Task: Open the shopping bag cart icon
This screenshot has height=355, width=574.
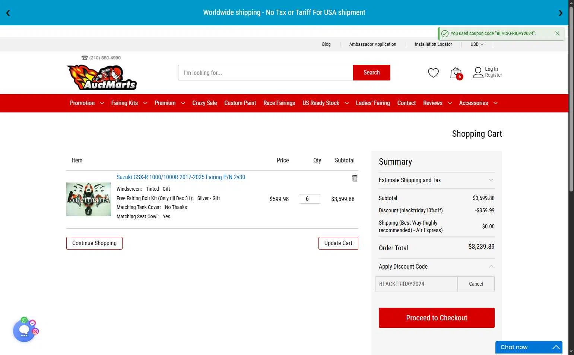Action: pos(456,73)
